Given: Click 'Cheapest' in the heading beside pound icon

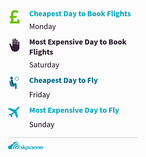Looking at the screenshot, I should pyautogui.click(x=46, y=14).
